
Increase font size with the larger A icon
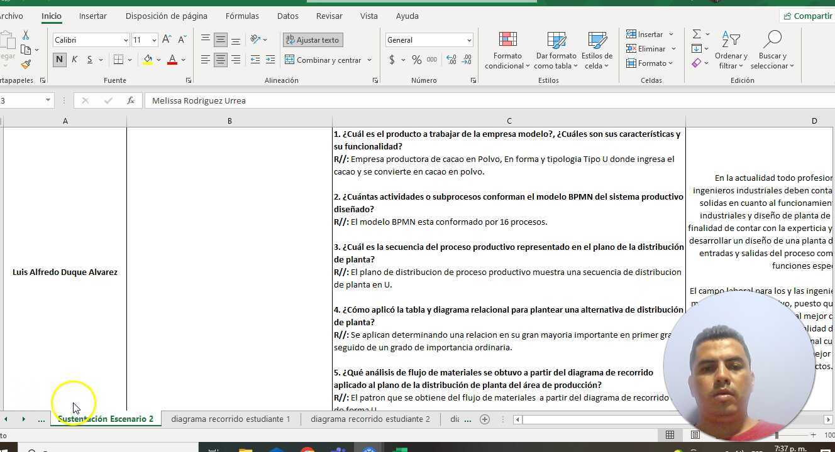167,40
